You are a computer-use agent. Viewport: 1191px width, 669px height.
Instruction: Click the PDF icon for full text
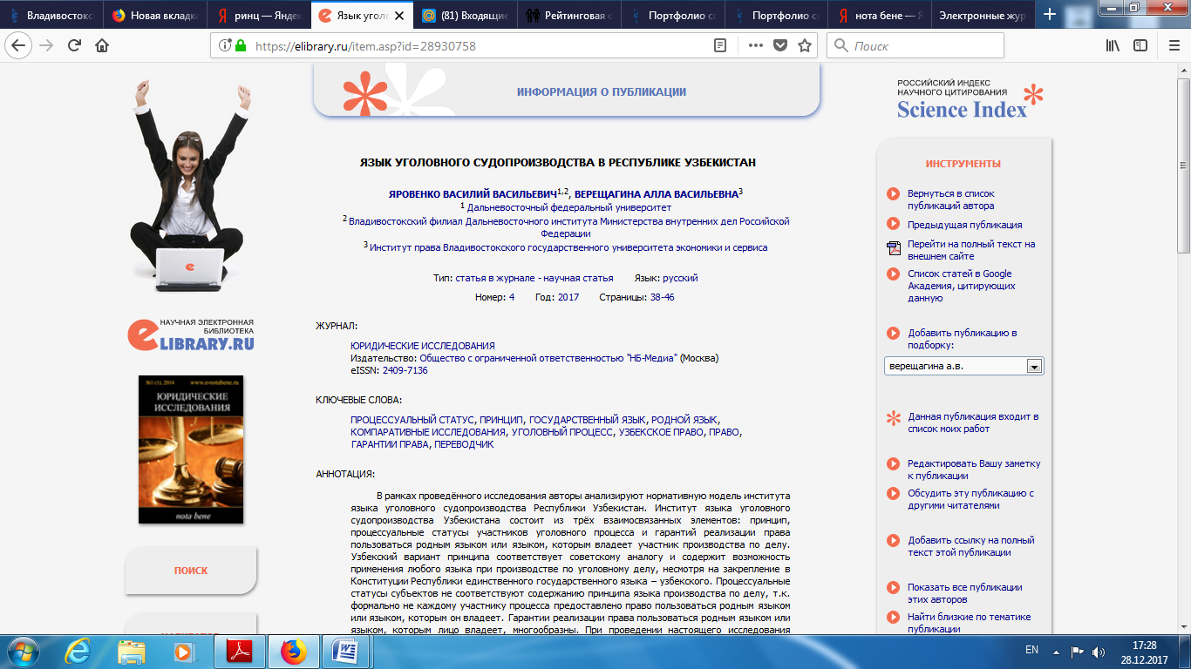coord(894,249)
